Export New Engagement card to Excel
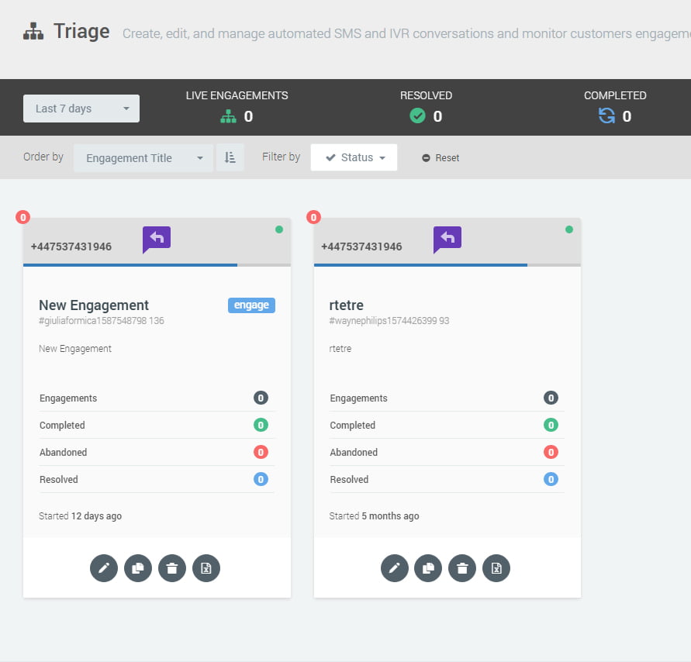The image size is (691, 662). 206,568
